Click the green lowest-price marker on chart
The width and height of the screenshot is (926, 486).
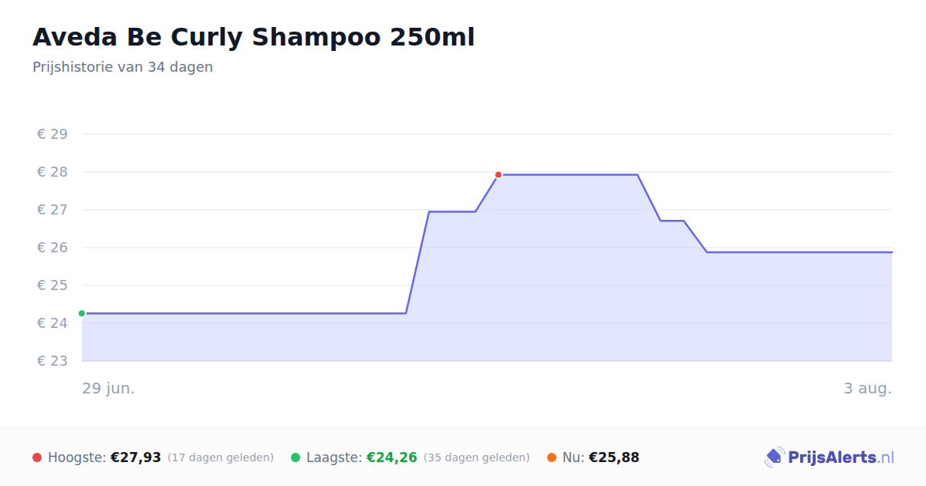click(x=82, y=313)
